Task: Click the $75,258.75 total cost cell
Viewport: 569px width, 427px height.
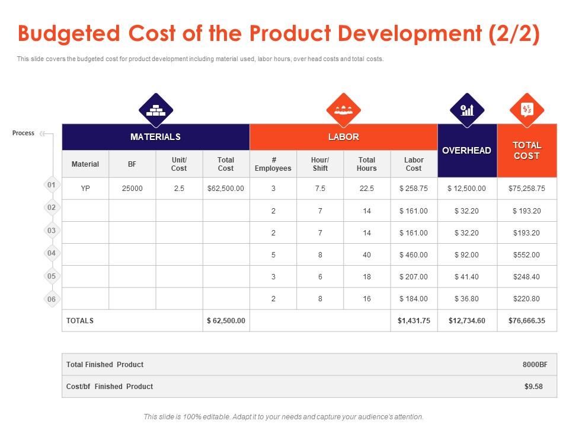Action: point(527,189)
